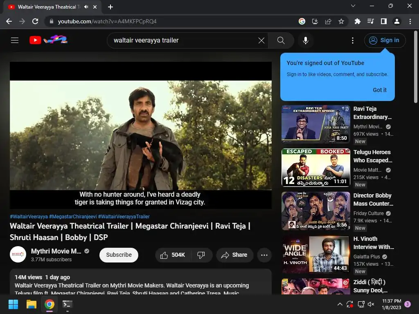Image resolution: width=419 pixels, height=314 pixels.
Task: Click the magnifier search button
Action: [x=281, y=40]
